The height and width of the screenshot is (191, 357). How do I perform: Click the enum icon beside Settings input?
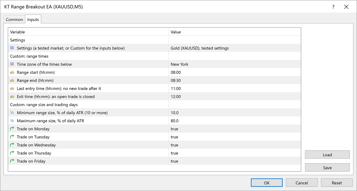(12, 48)
